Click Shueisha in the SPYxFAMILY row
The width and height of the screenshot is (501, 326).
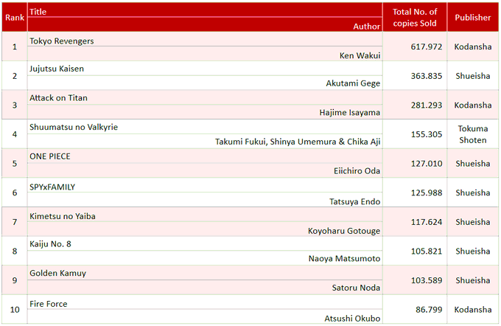click(x=473, y=193)
